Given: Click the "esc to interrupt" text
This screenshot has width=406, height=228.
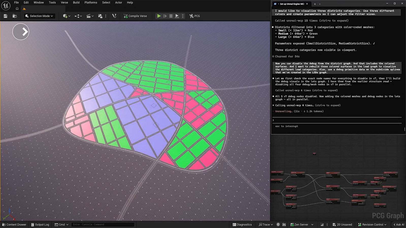Looking at the screenshot, I should [x=286, y=126].
